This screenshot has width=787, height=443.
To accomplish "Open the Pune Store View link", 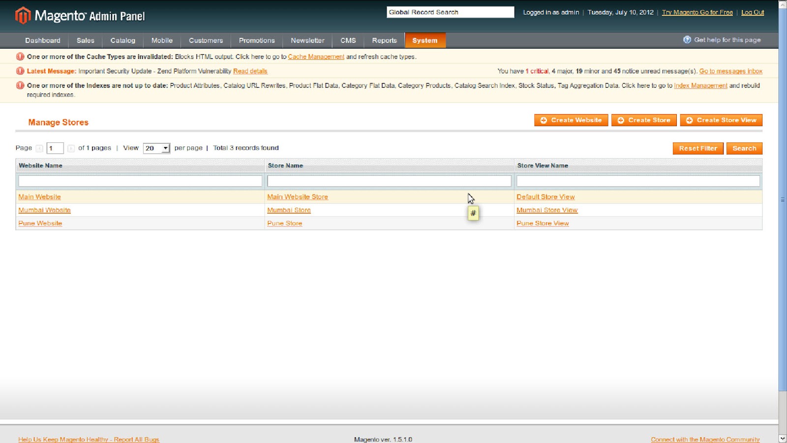I will pyautogui.click(x=543, y=223).
